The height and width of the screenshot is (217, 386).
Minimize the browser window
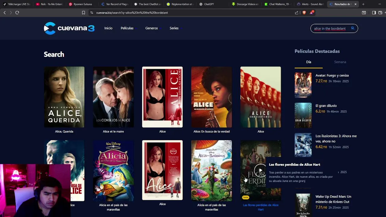coord(379,4)
